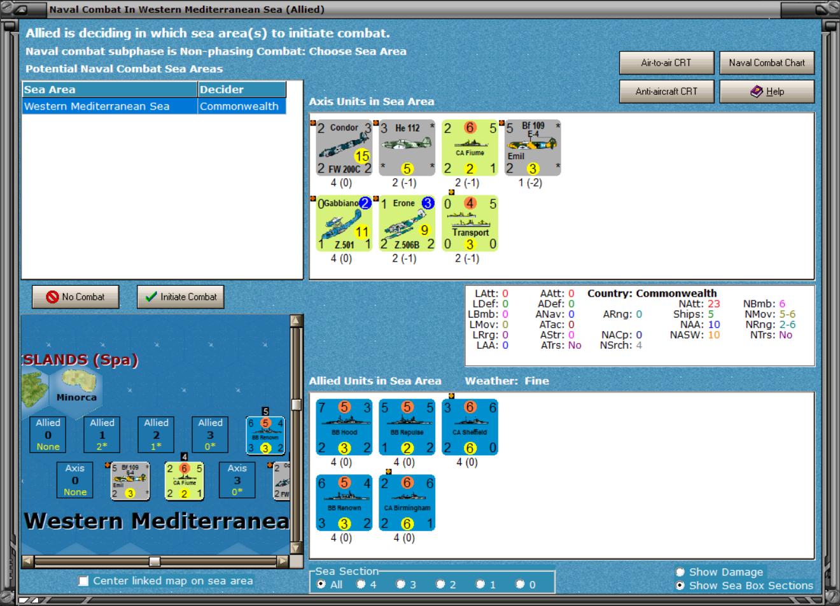Image resolution: width=840 pixels, height=606 pixels.
Task: Choose the Erone Z.506B seaplane counter
Action: point(407,223)
